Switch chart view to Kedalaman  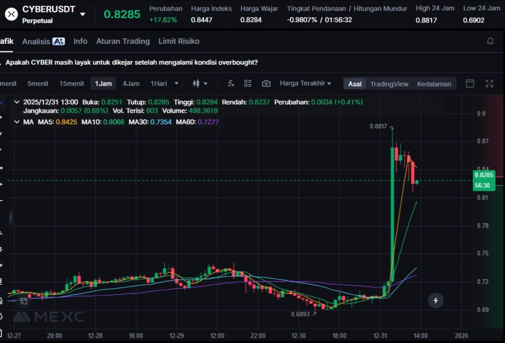coord(434,84)
